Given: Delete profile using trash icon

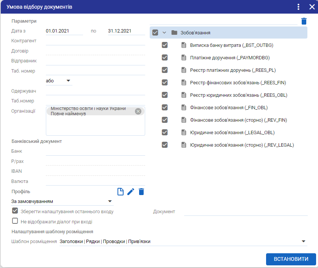Looking at the screenshot, I should 141,192.
